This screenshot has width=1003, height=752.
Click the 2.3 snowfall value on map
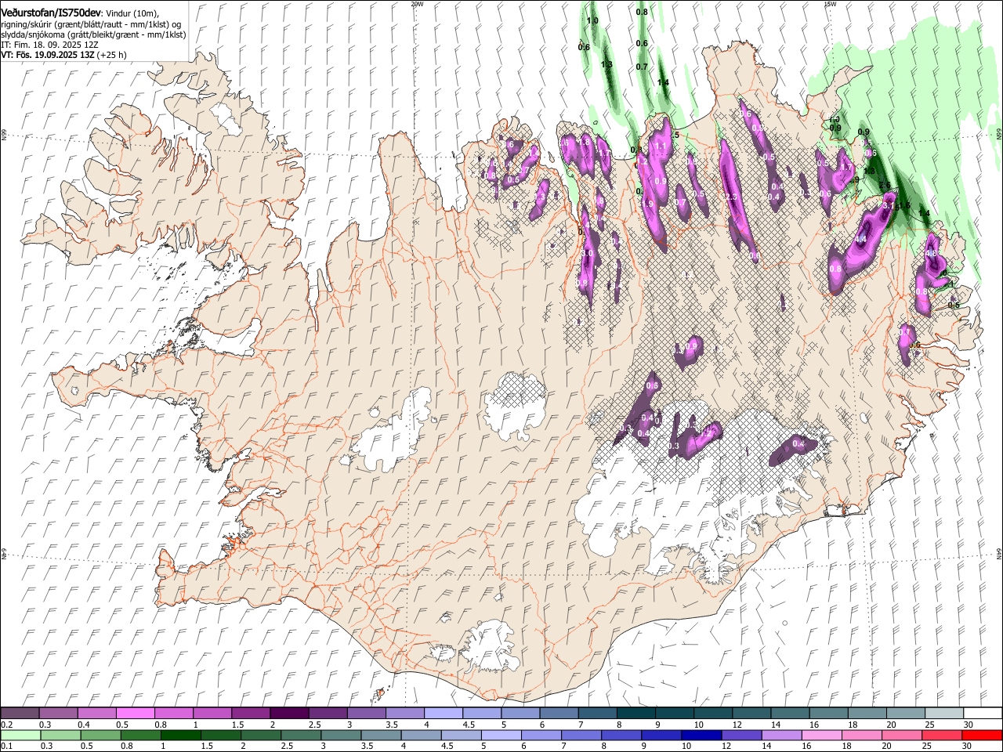(x=731, y=197)
